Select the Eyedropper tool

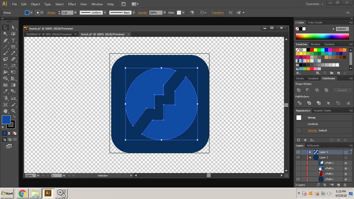pyautogui.click(x=5, y=91)
